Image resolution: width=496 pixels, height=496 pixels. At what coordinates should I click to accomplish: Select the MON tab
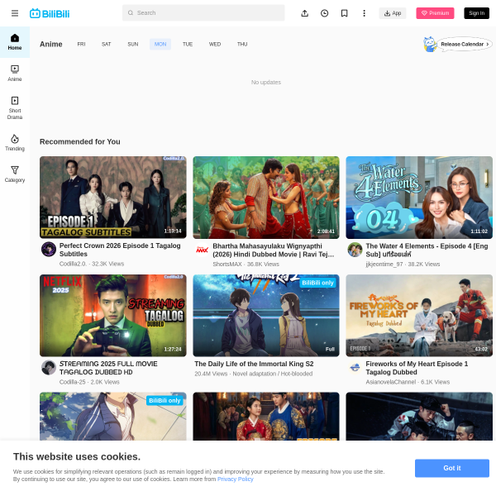[x=160, y=44]
